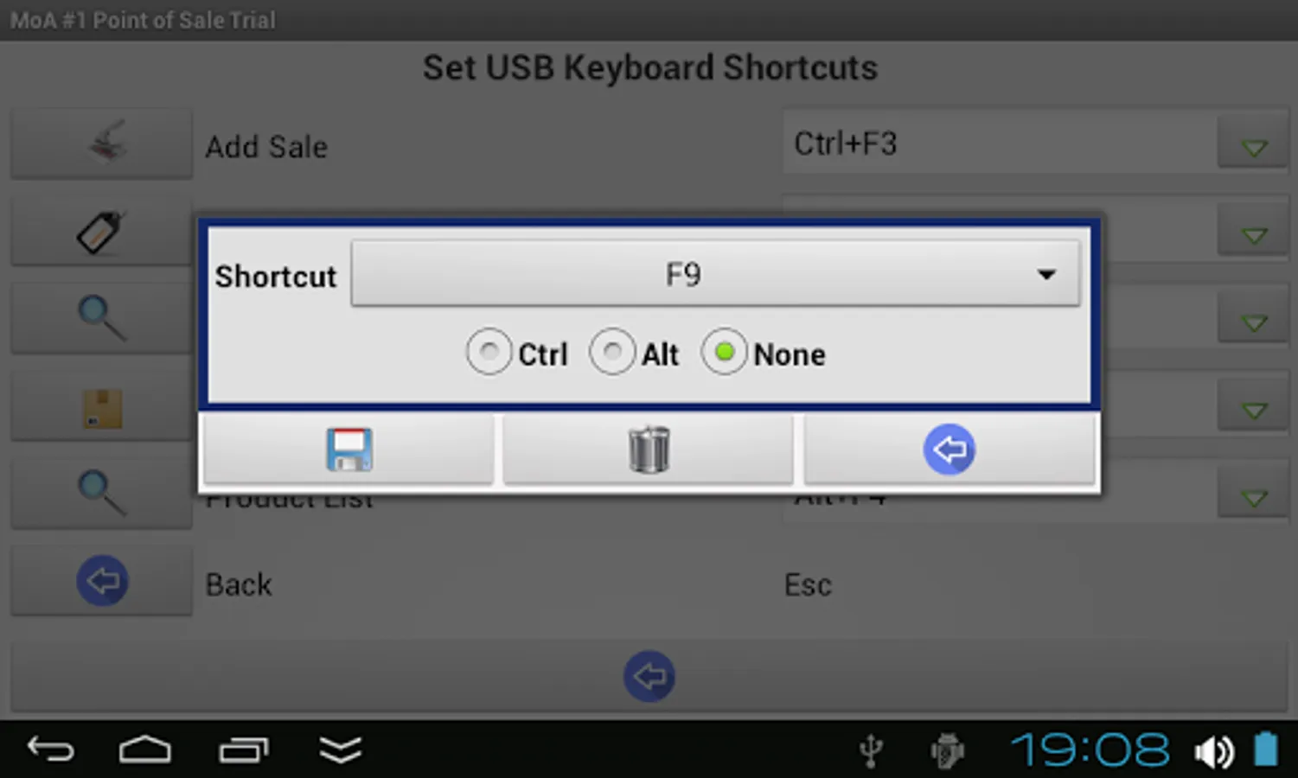Screen dimensions: 1298x778
Task: Select the Alt modifier radio button
Action: pyautogui.click(x=612, y=352)
